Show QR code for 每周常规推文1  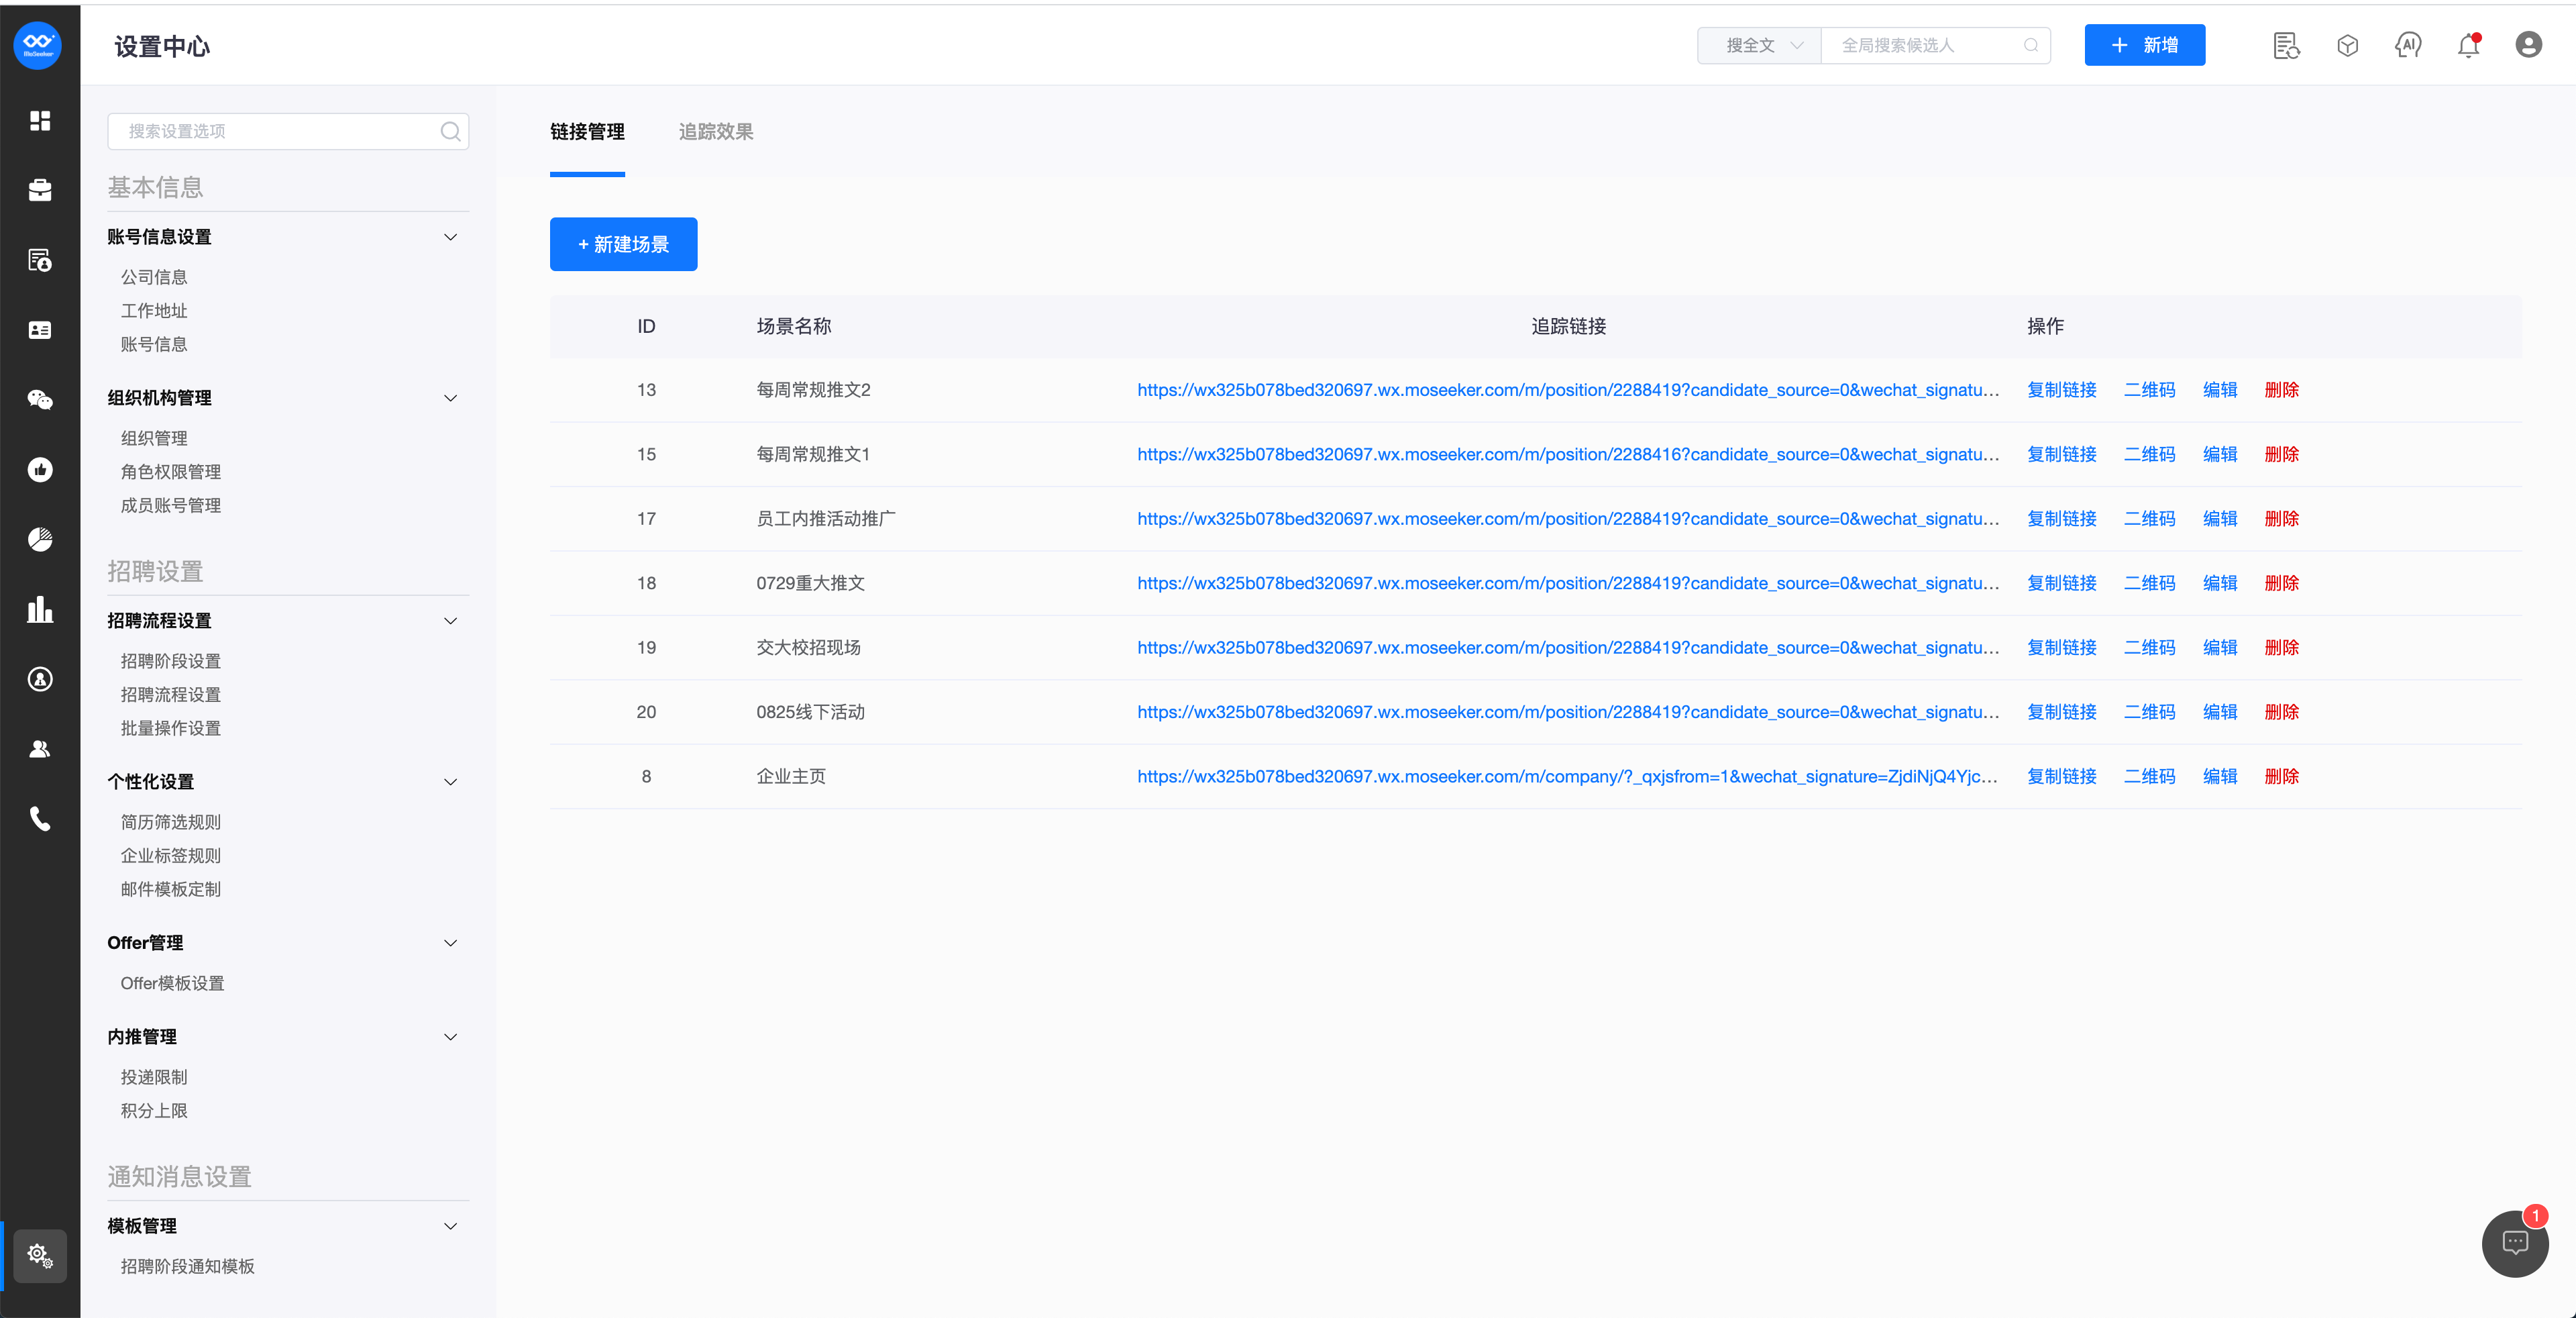coord(2149,454)
